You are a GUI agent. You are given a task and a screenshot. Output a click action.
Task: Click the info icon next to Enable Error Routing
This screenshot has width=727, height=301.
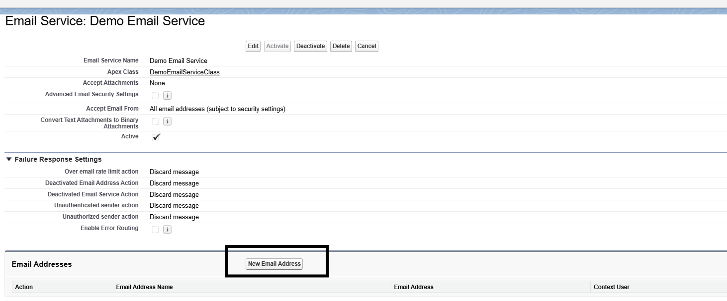pyautogui.click(x=167, y=229)
